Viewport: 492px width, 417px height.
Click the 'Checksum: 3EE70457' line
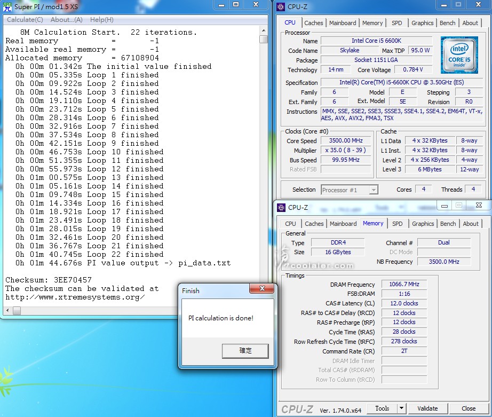click(49, 280)
